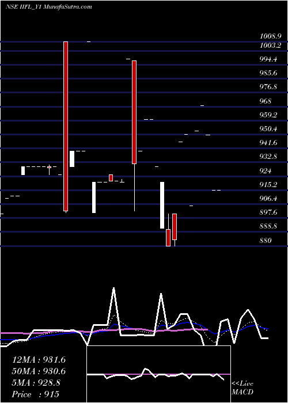
Task: Click the 959.2 price label
Action: (269, 115)
